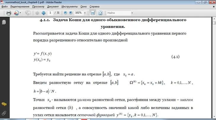Click the italic word 'шагом' in the text
This screenshot has width=216, height=120.
tap(186, 100)
